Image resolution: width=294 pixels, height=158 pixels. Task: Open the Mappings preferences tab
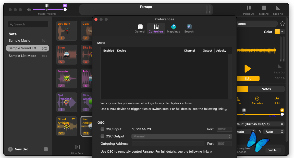click(174, 29)
